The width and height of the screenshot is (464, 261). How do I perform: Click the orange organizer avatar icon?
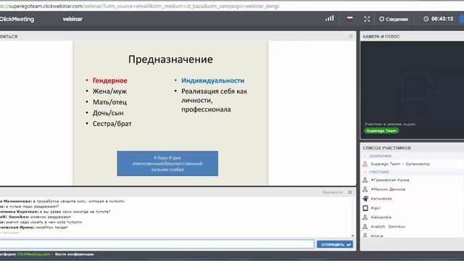point(365,164)
